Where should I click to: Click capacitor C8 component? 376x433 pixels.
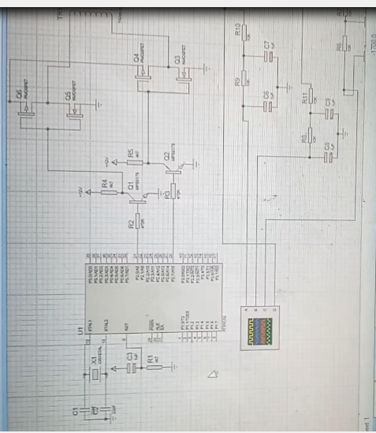(328, 158)
